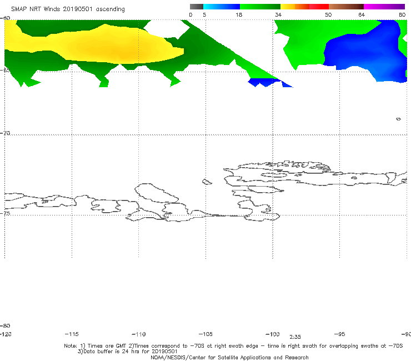Click the -95 longitude axis label
411x361 pixels.
click(x=339, y=334)
